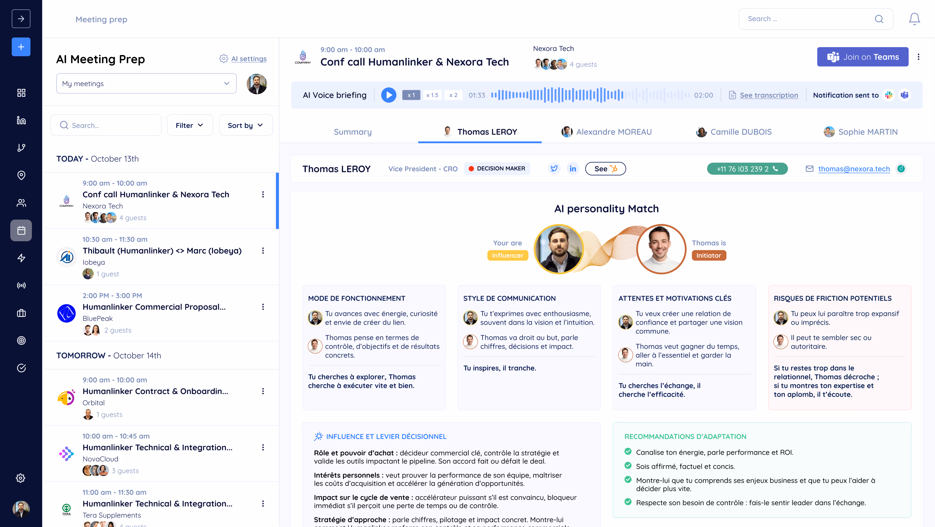The width and height of the screenshot is (935, 527).
Task: Set playback speed to x 2
Action: pos(453,95)
